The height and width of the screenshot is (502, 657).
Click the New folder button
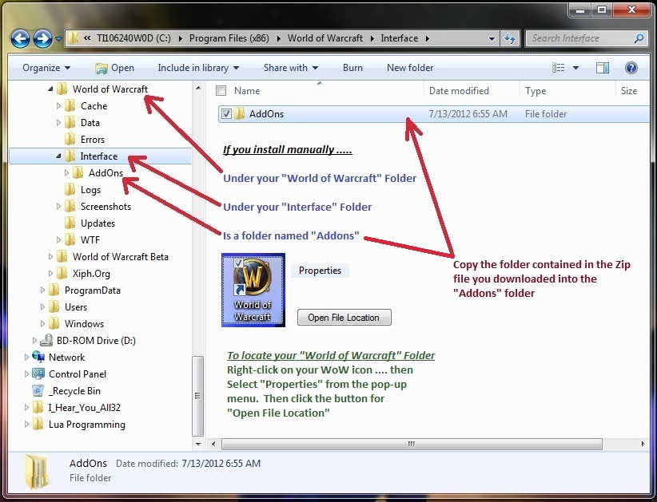click(410, 68)
